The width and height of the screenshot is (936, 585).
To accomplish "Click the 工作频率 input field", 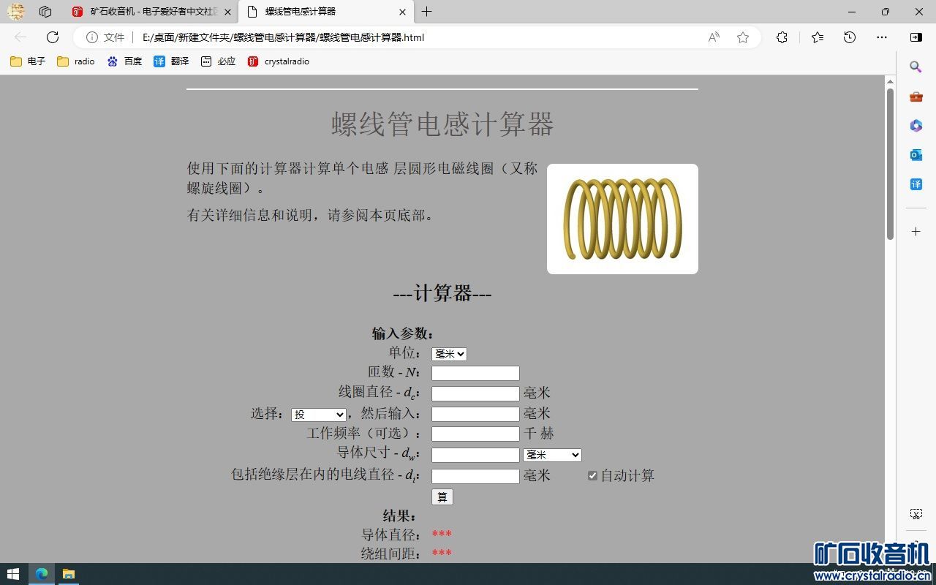I will pos(475,434).
